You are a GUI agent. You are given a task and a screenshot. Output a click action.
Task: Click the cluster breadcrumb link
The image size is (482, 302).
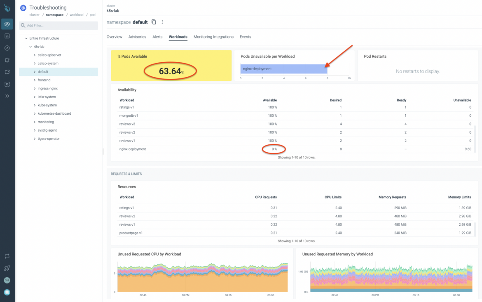(x=35, y=15)
